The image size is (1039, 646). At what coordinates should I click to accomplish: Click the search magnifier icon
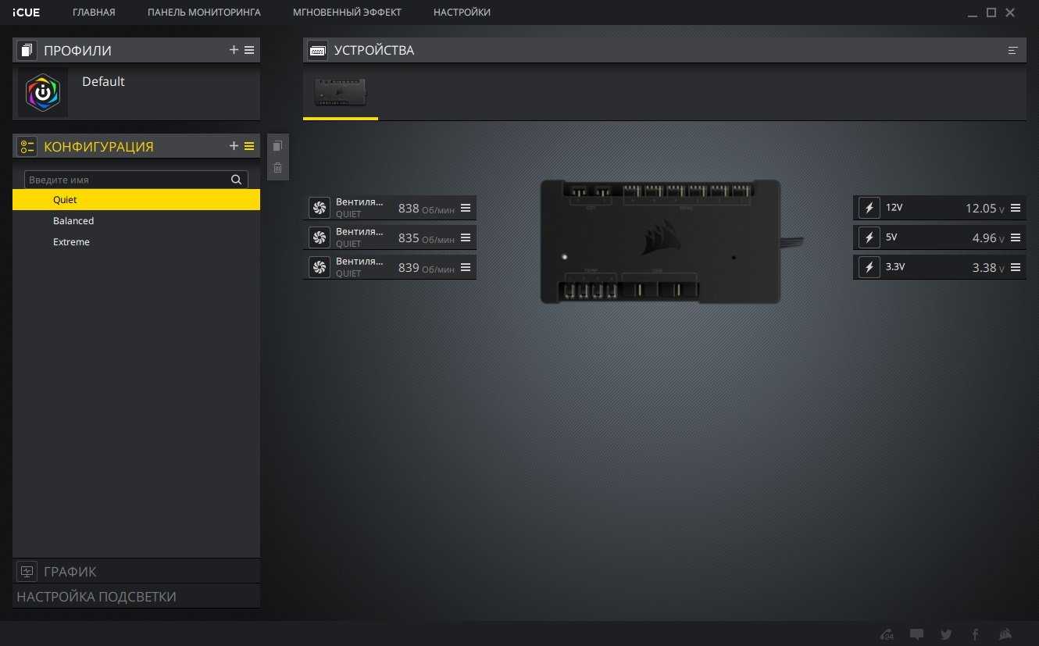236,180
